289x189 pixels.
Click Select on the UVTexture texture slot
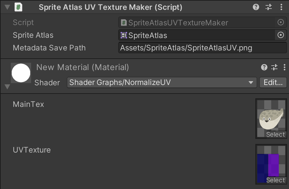point(275,180)
